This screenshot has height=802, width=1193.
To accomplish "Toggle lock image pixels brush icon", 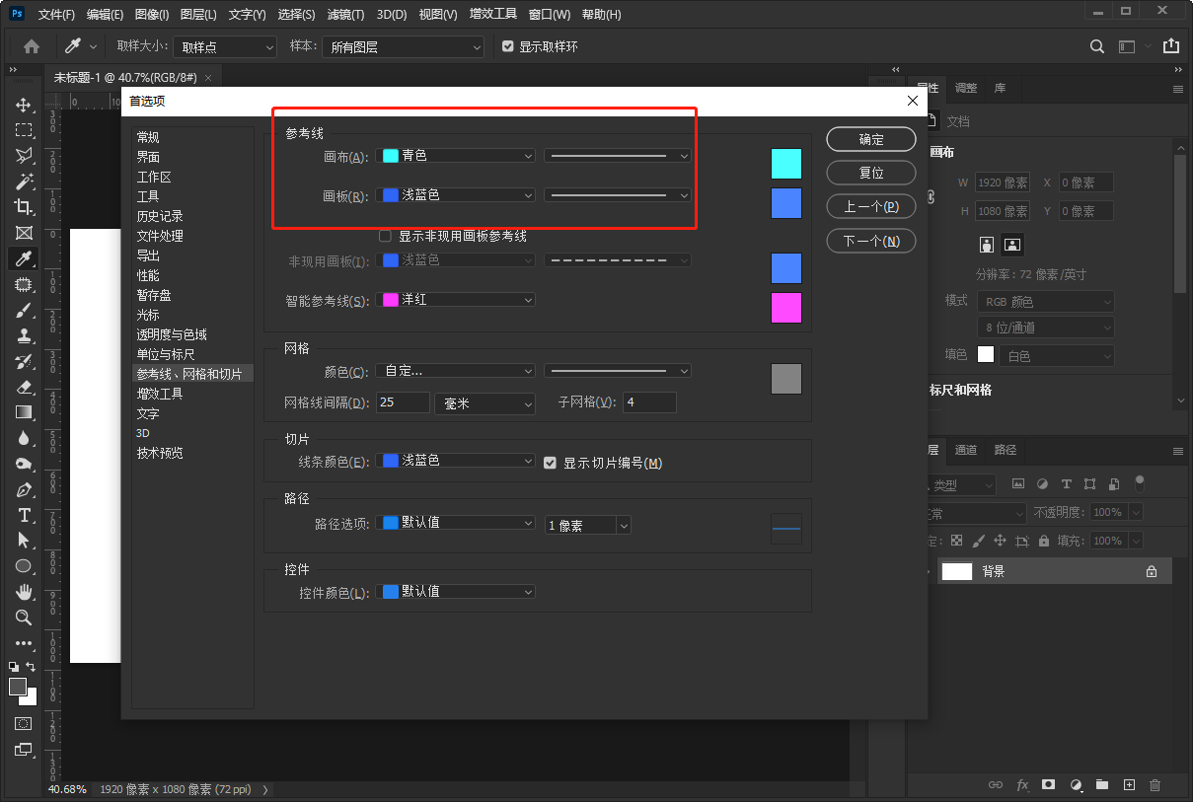I will tap(978, 541).
